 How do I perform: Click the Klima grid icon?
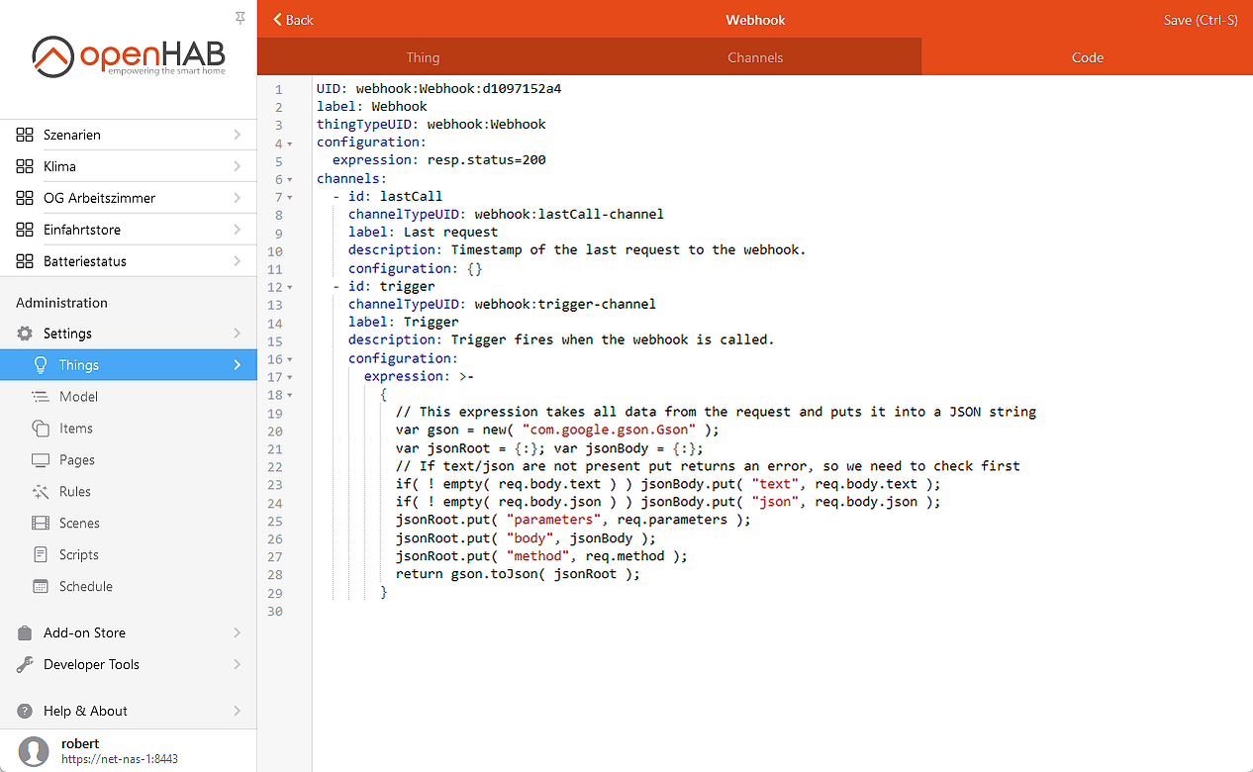click(25, 166)
